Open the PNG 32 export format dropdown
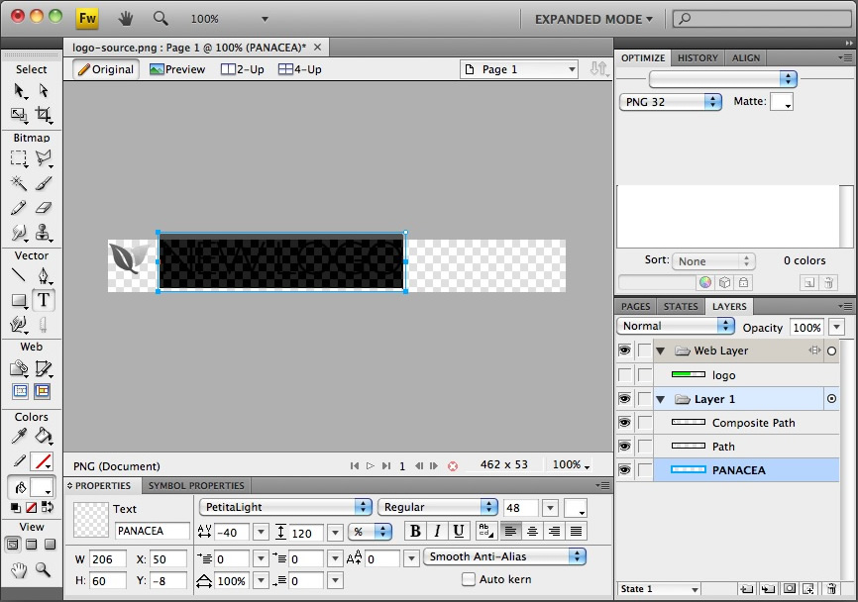This screenshot has height=602, width=858. click(671, 101)
